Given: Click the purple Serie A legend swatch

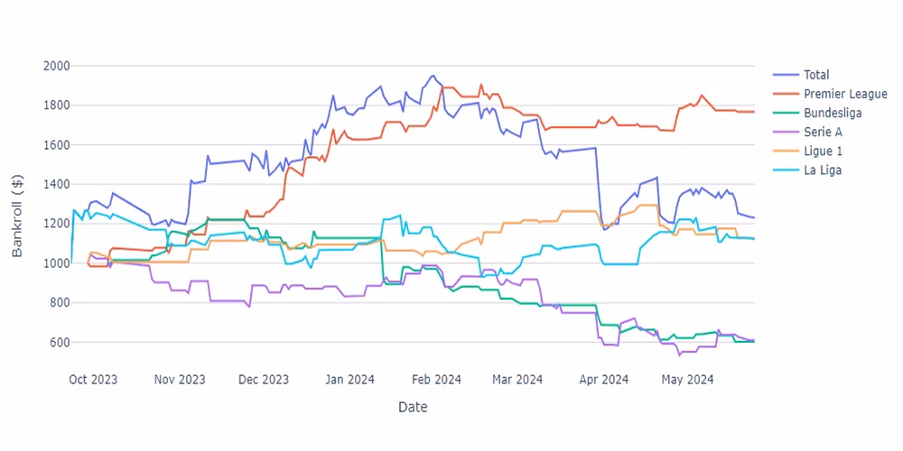Looking at the screenshot, I should coord(785,132).
